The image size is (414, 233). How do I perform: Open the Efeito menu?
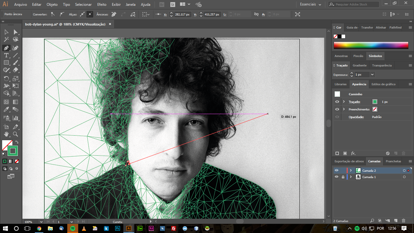pyautogui.click(x=102, y=5)
